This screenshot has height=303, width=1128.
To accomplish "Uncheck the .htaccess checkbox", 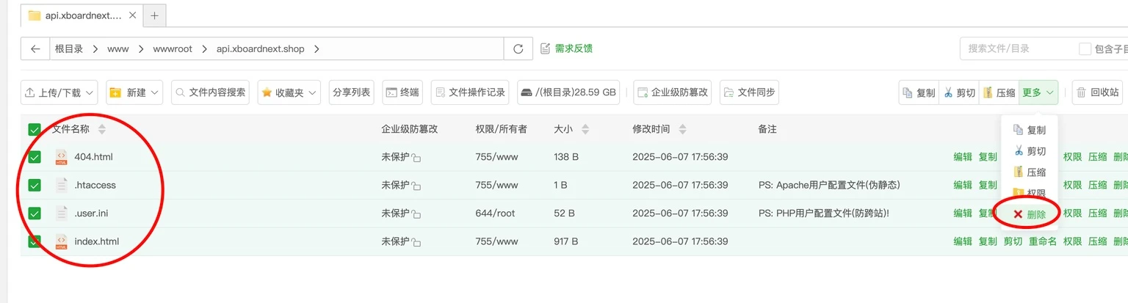I will pyautogui.click(x=35, y=185).
